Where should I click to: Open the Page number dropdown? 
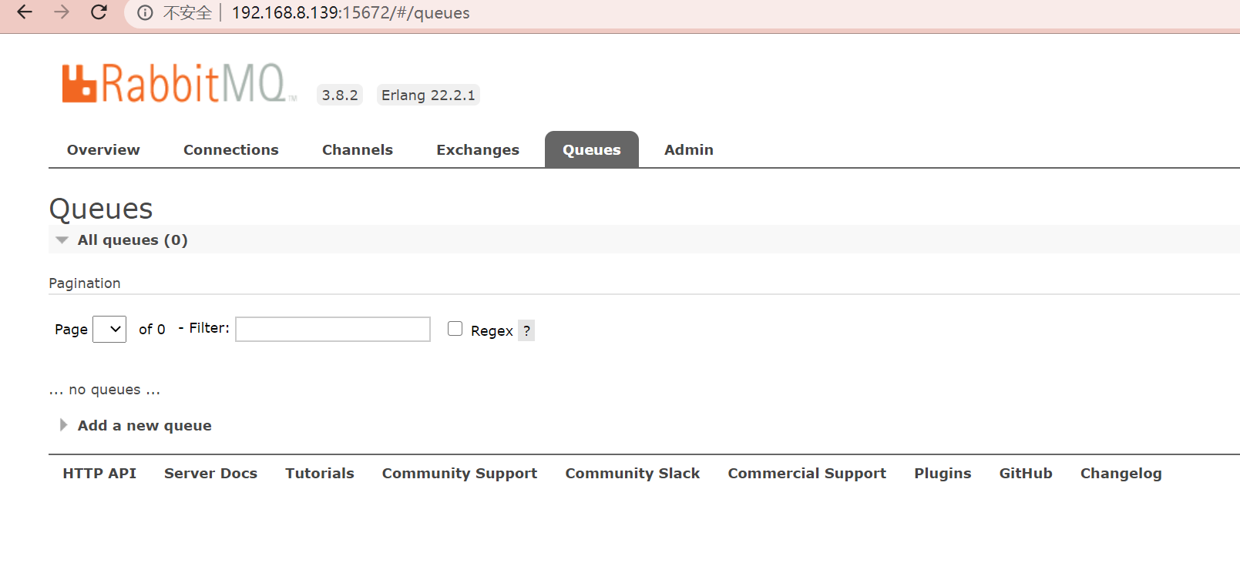tap(109, 329)
